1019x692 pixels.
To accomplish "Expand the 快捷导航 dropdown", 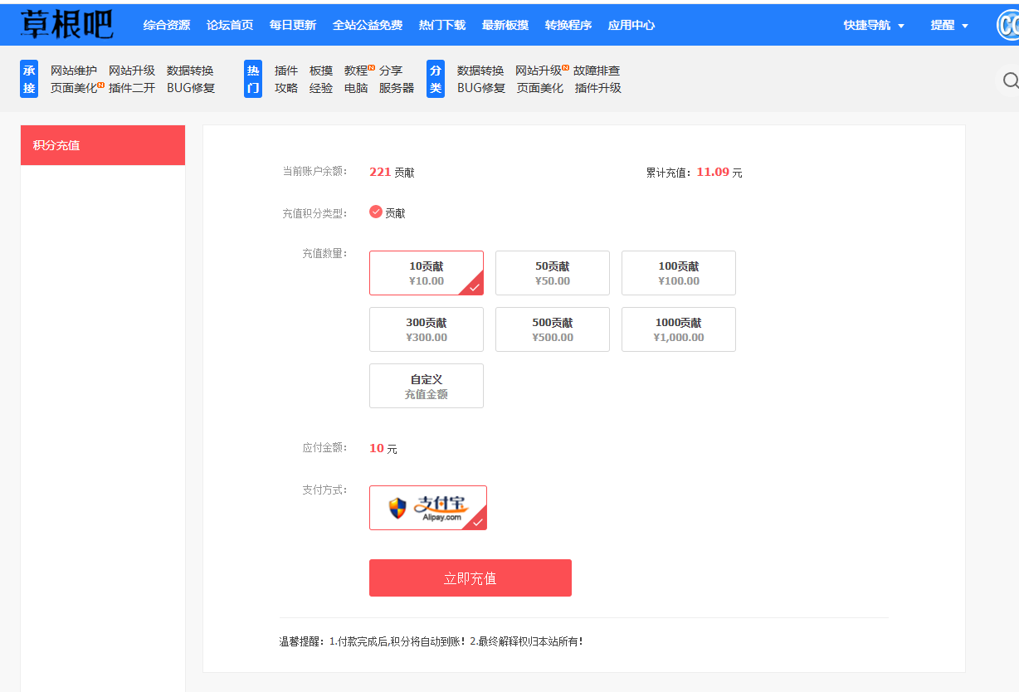I will point(873,25).
